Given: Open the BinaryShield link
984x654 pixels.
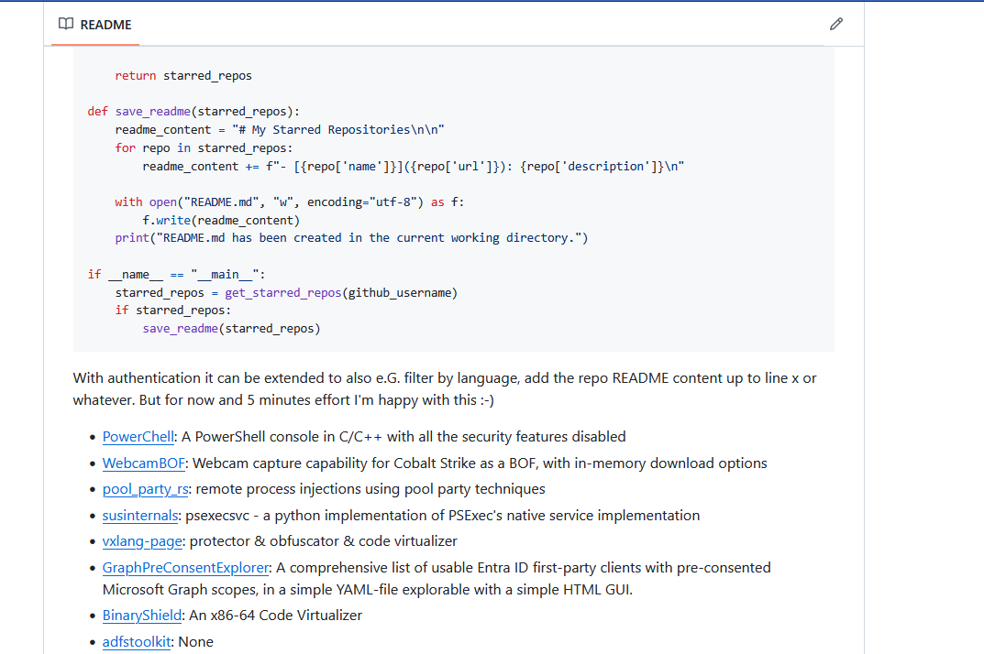Looking at the screenshot, I should 142,616.
